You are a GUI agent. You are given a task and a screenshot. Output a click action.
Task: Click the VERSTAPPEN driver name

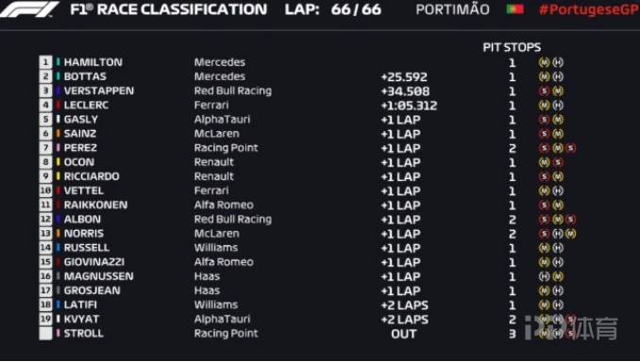pos(99,90)
